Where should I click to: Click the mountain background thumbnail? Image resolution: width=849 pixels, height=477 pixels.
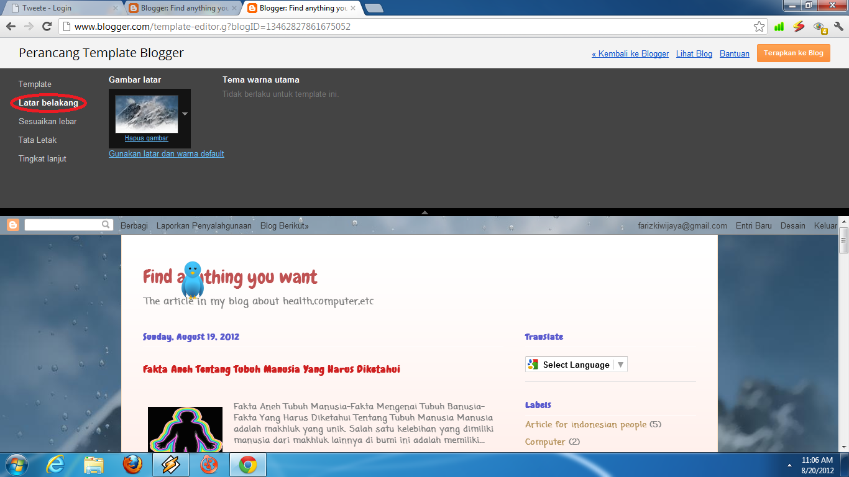coord(147,114)
